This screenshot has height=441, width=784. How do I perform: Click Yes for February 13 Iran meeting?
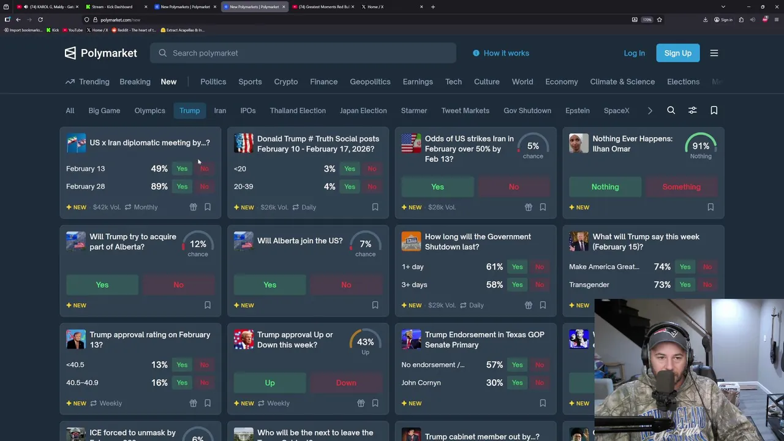182,168
